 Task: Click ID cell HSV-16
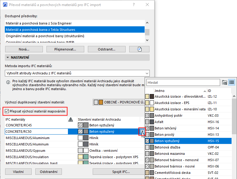[213, 122]
